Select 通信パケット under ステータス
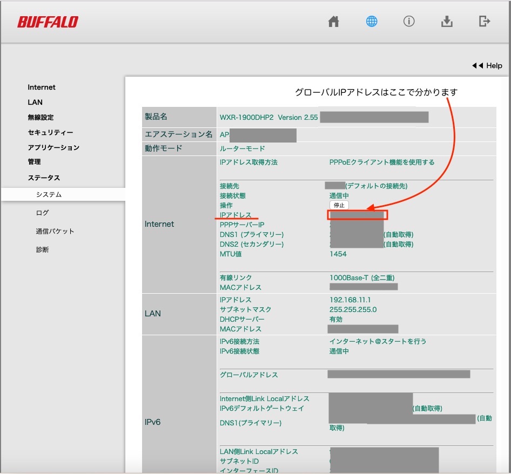This screenshot has width=511, height=474. pos(55,231)
